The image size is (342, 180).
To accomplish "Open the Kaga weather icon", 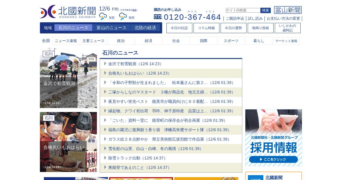I will click(x=103, y=17).
